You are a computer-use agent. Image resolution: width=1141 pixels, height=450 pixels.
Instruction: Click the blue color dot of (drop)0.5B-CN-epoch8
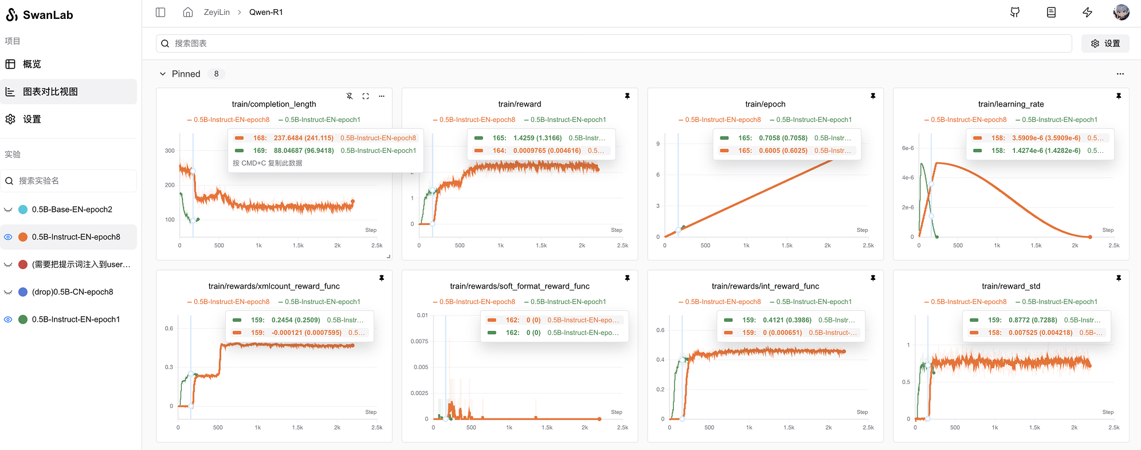[23, 292]
